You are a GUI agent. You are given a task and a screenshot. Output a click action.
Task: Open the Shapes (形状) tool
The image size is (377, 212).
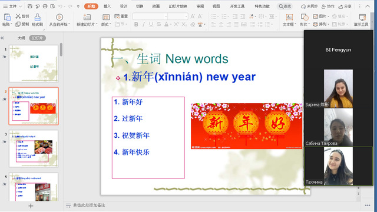coord(305,19)
